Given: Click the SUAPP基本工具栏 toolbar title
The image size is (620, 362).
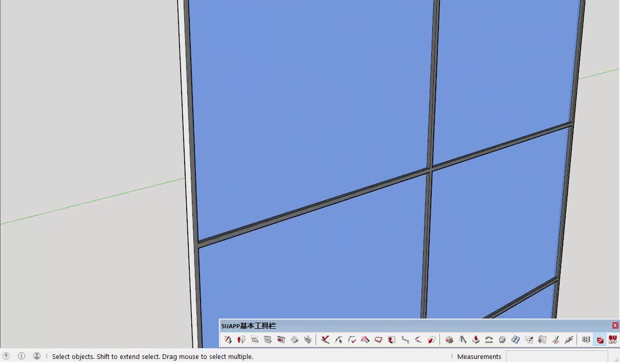Looking at the screenshot, I should pyautogui.click(x=249, y=326).
